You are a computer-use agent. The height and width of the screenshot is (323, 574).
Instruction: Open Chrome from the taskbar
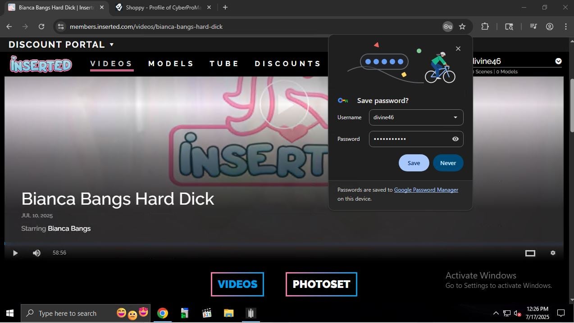(163, 313)
